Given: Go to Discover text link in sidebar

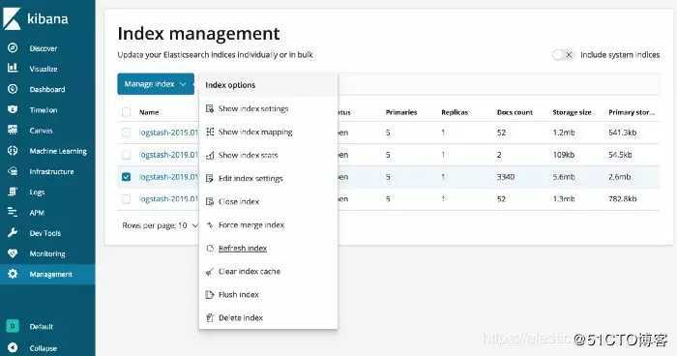Looking at the screenshot, I should point(44,48).
